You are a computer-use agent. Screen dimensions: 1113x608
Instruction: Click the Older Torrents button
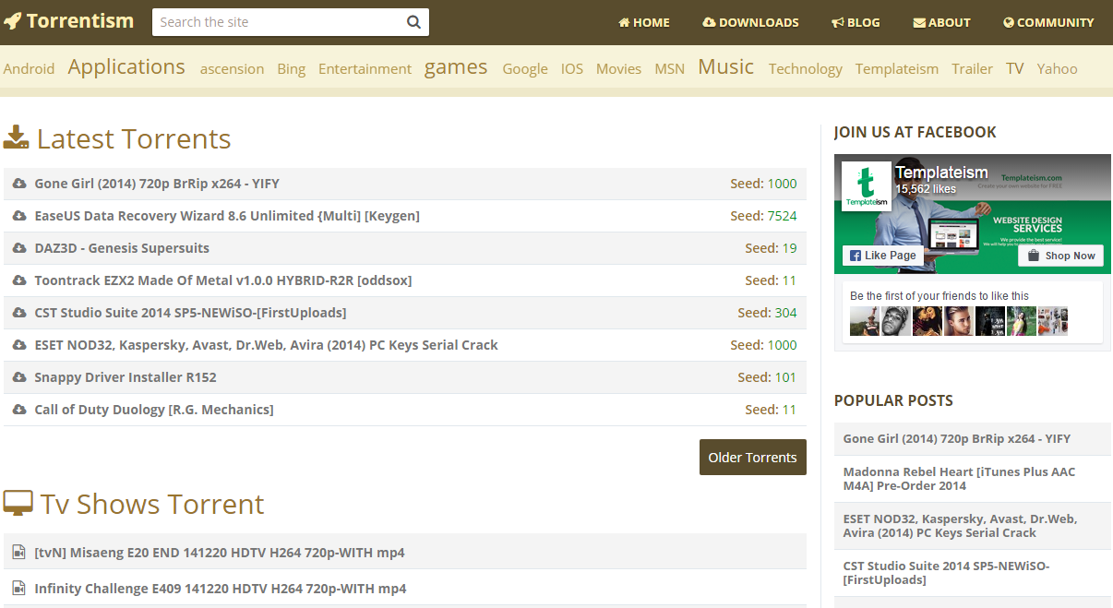[753, 458]
